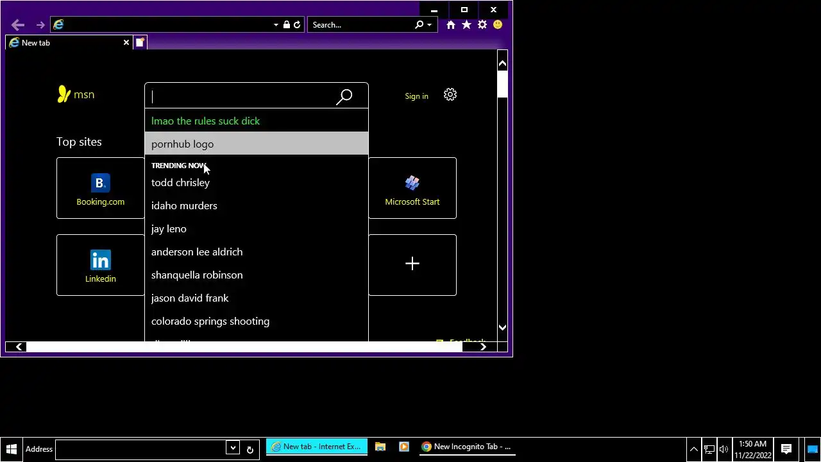
Task: Select trending search 'shanquella robinson'
Action: pos(257,275)
